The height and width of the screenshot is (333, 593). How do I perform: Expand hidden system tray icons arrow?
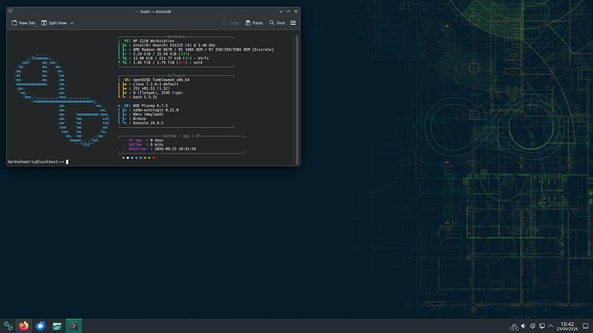click(x=551, y=326)
